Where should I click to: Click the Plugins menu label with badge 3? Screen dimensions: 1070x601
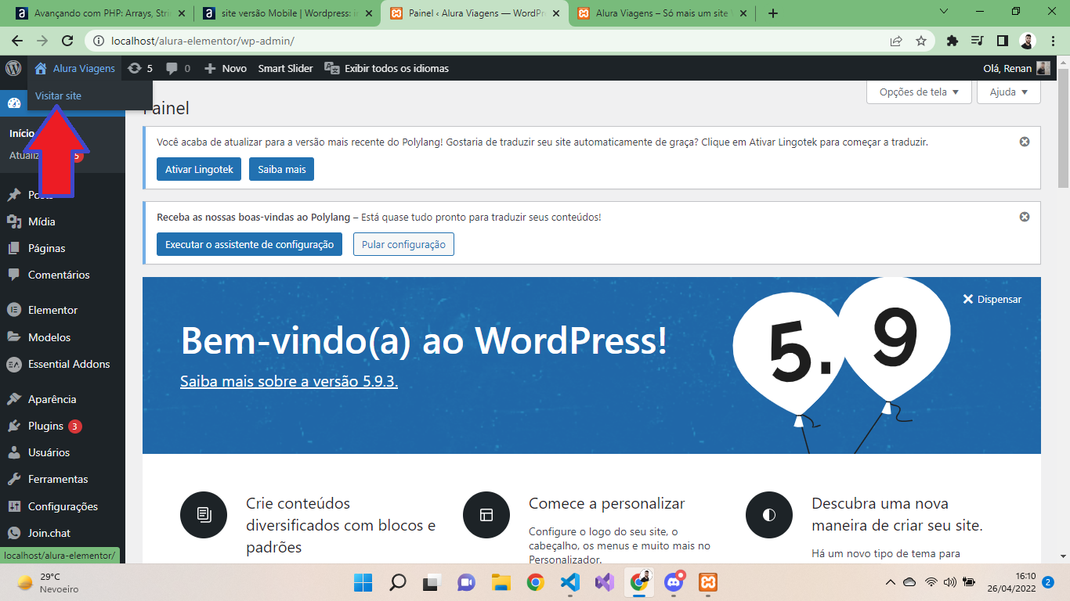click(x=45, y=426)
